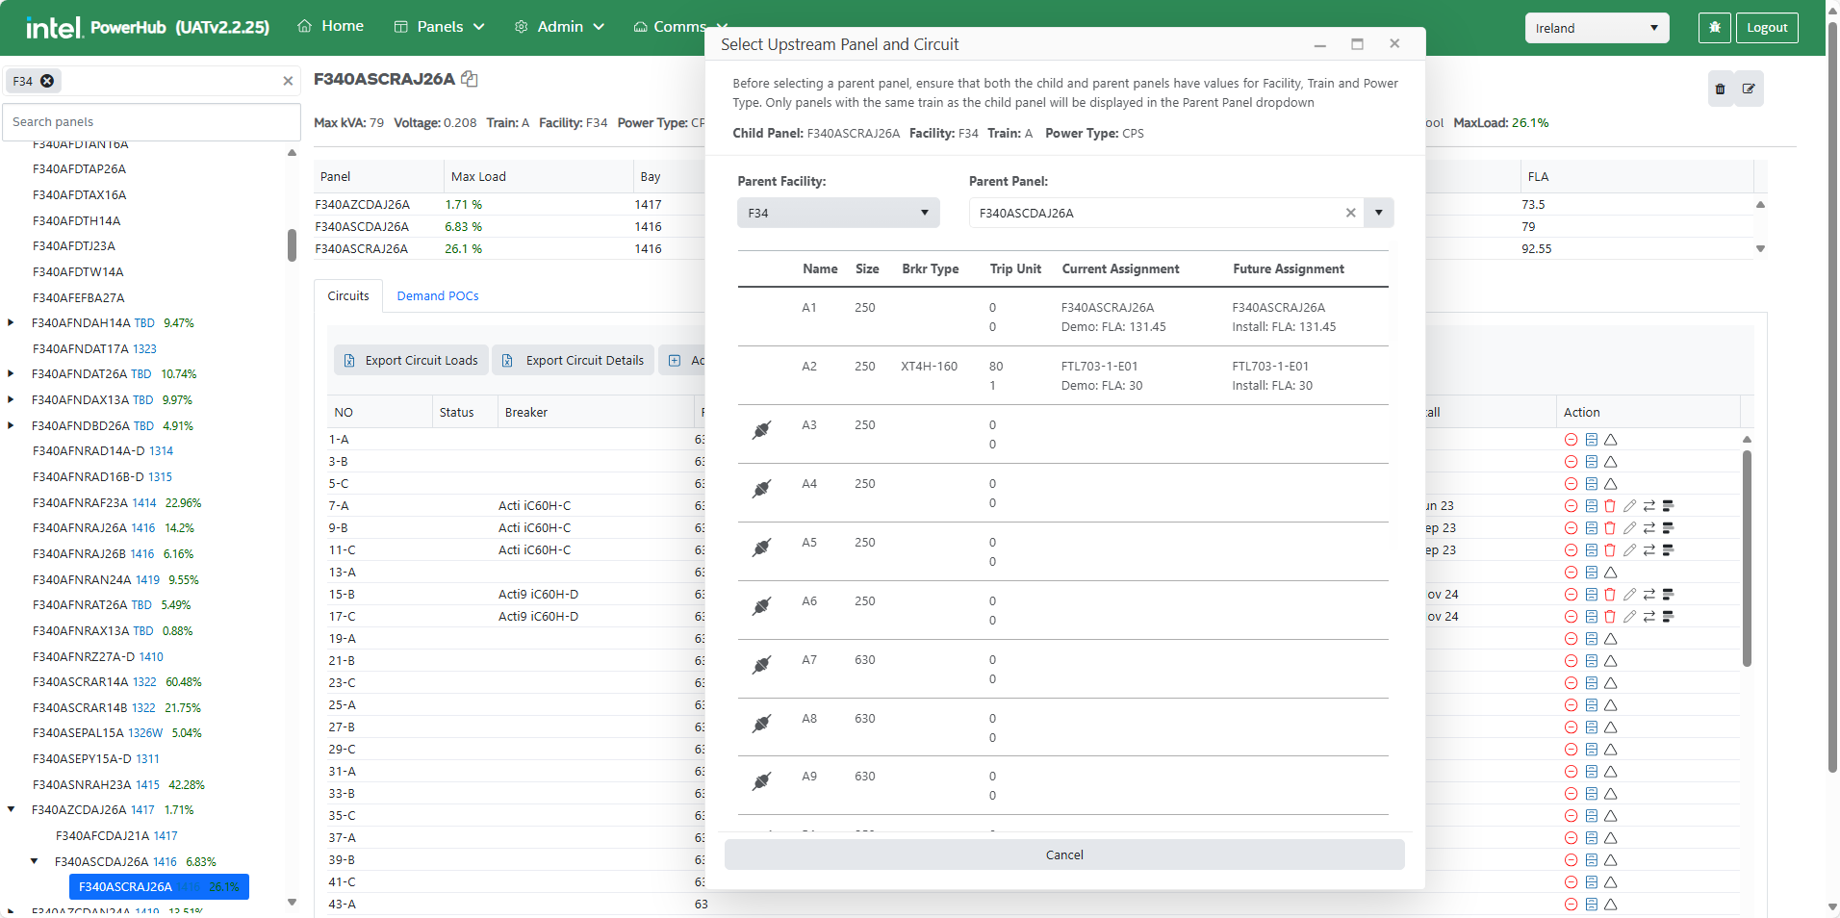Click the edit panel icon in the panel header
The width and height of the screenshot is (1840, 918).
(1749, 89)
